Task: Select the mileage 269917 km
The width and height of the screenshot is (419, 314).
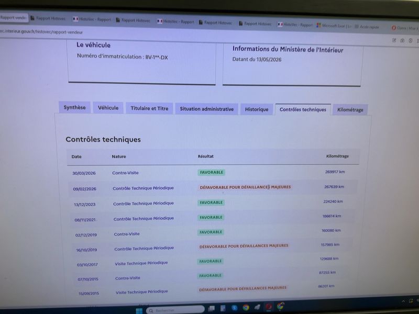Action: point(335,172)
